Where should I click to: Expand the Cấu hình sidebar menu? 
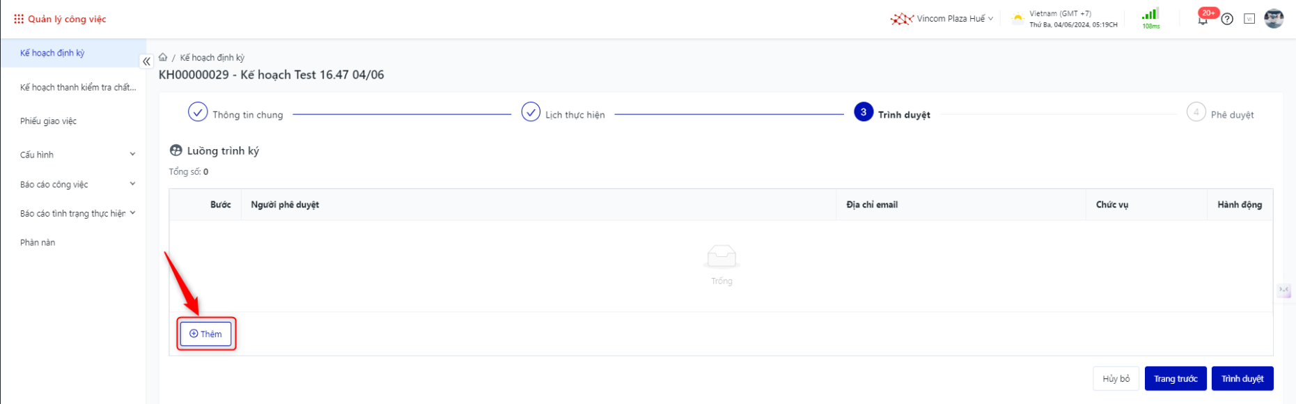point(77,155)
